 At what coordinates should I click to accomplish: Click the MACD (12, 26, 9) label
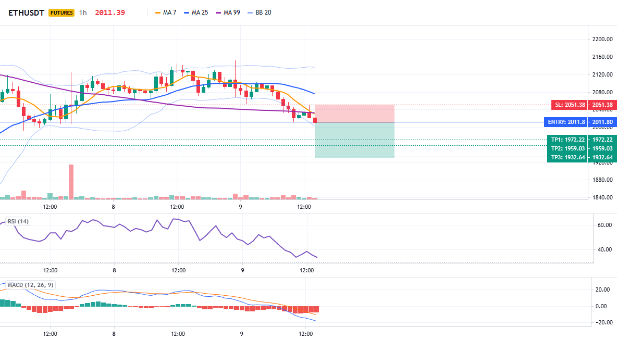tap(30, 285)
